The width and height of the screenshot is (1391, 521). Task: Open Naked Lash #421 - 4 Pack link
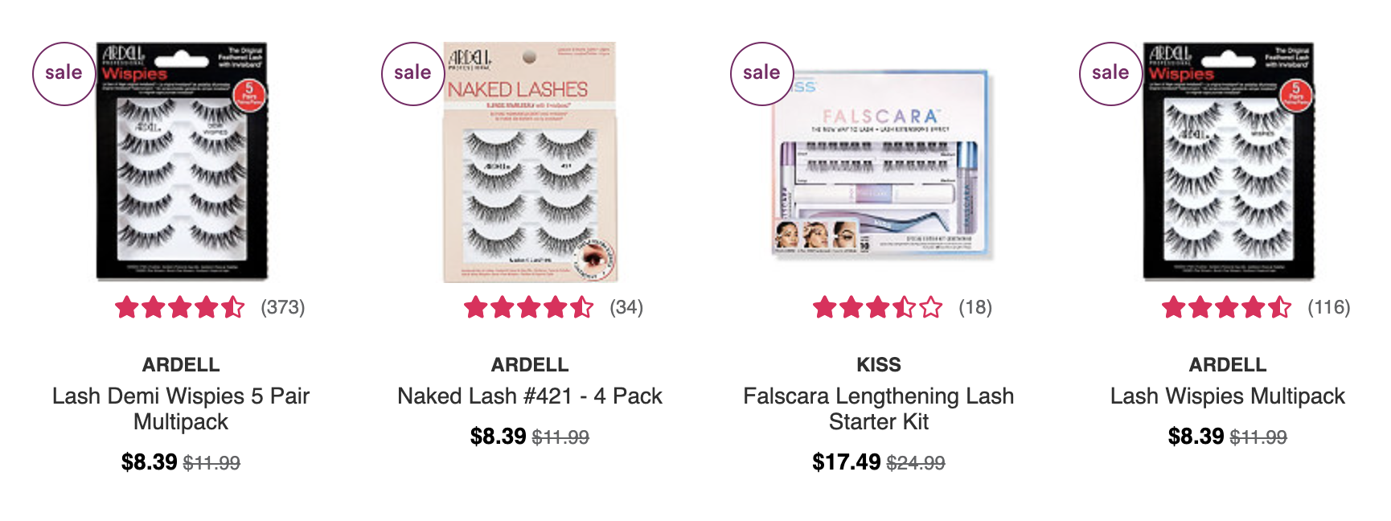click(530, 396)
